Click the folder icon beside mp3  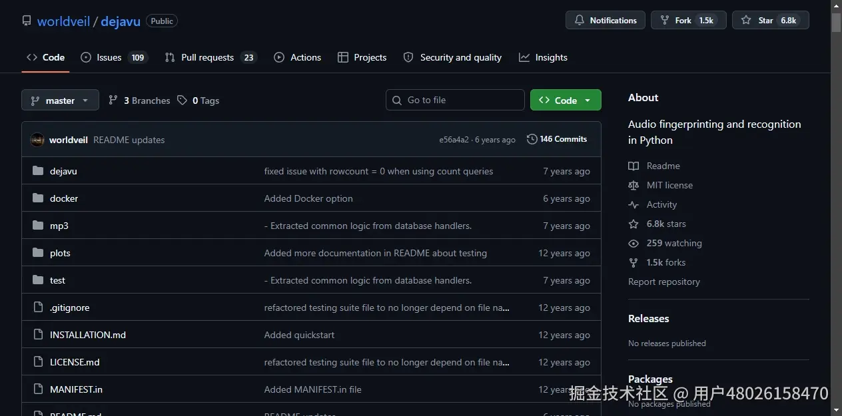38,226
